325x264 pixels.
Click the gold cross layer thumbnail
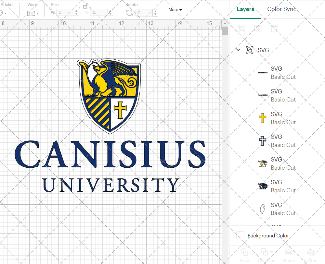(263, 117)
